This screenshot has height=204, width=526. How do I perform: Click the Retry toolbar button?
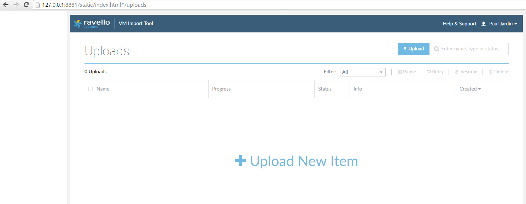tap(435, 72)
